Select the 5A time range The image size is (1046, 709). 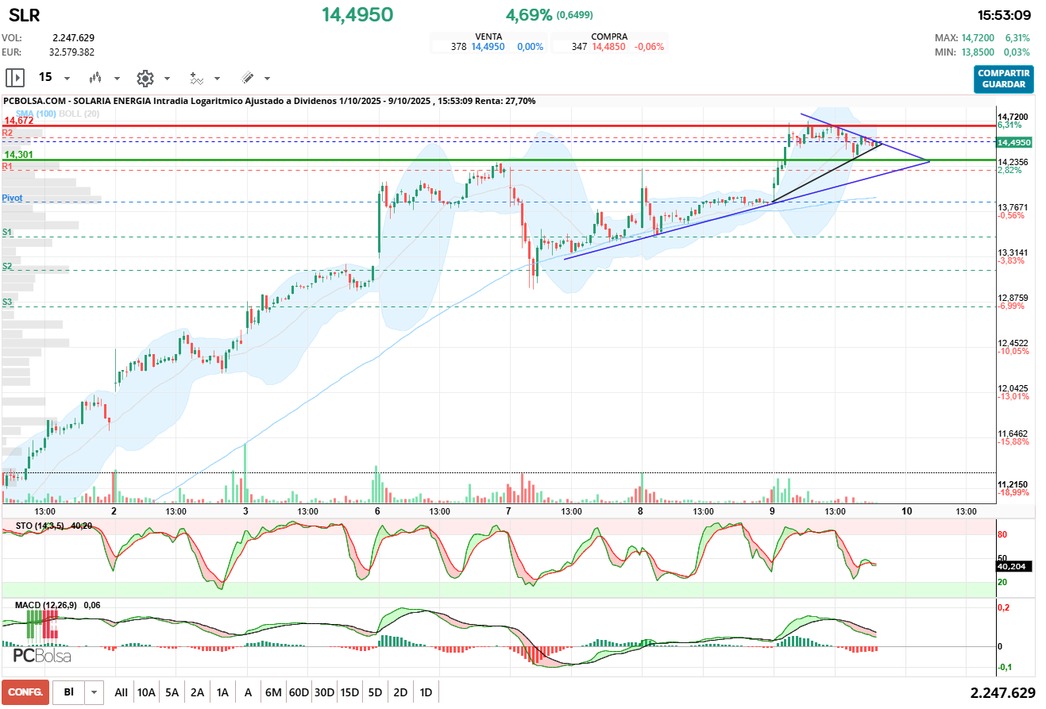[x=172, y=692]
